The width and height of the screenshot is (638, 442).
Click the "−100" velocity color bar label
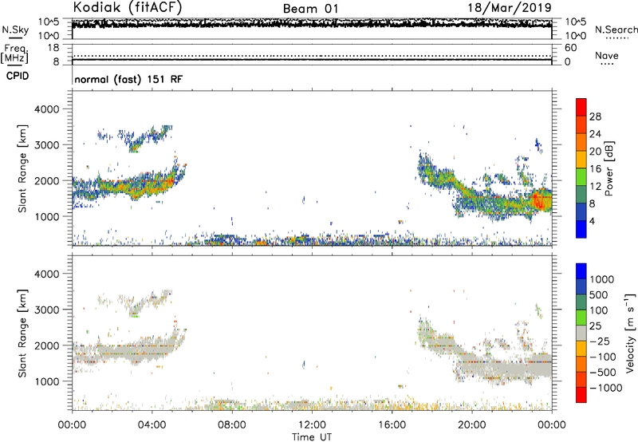(x=602, y=357)
